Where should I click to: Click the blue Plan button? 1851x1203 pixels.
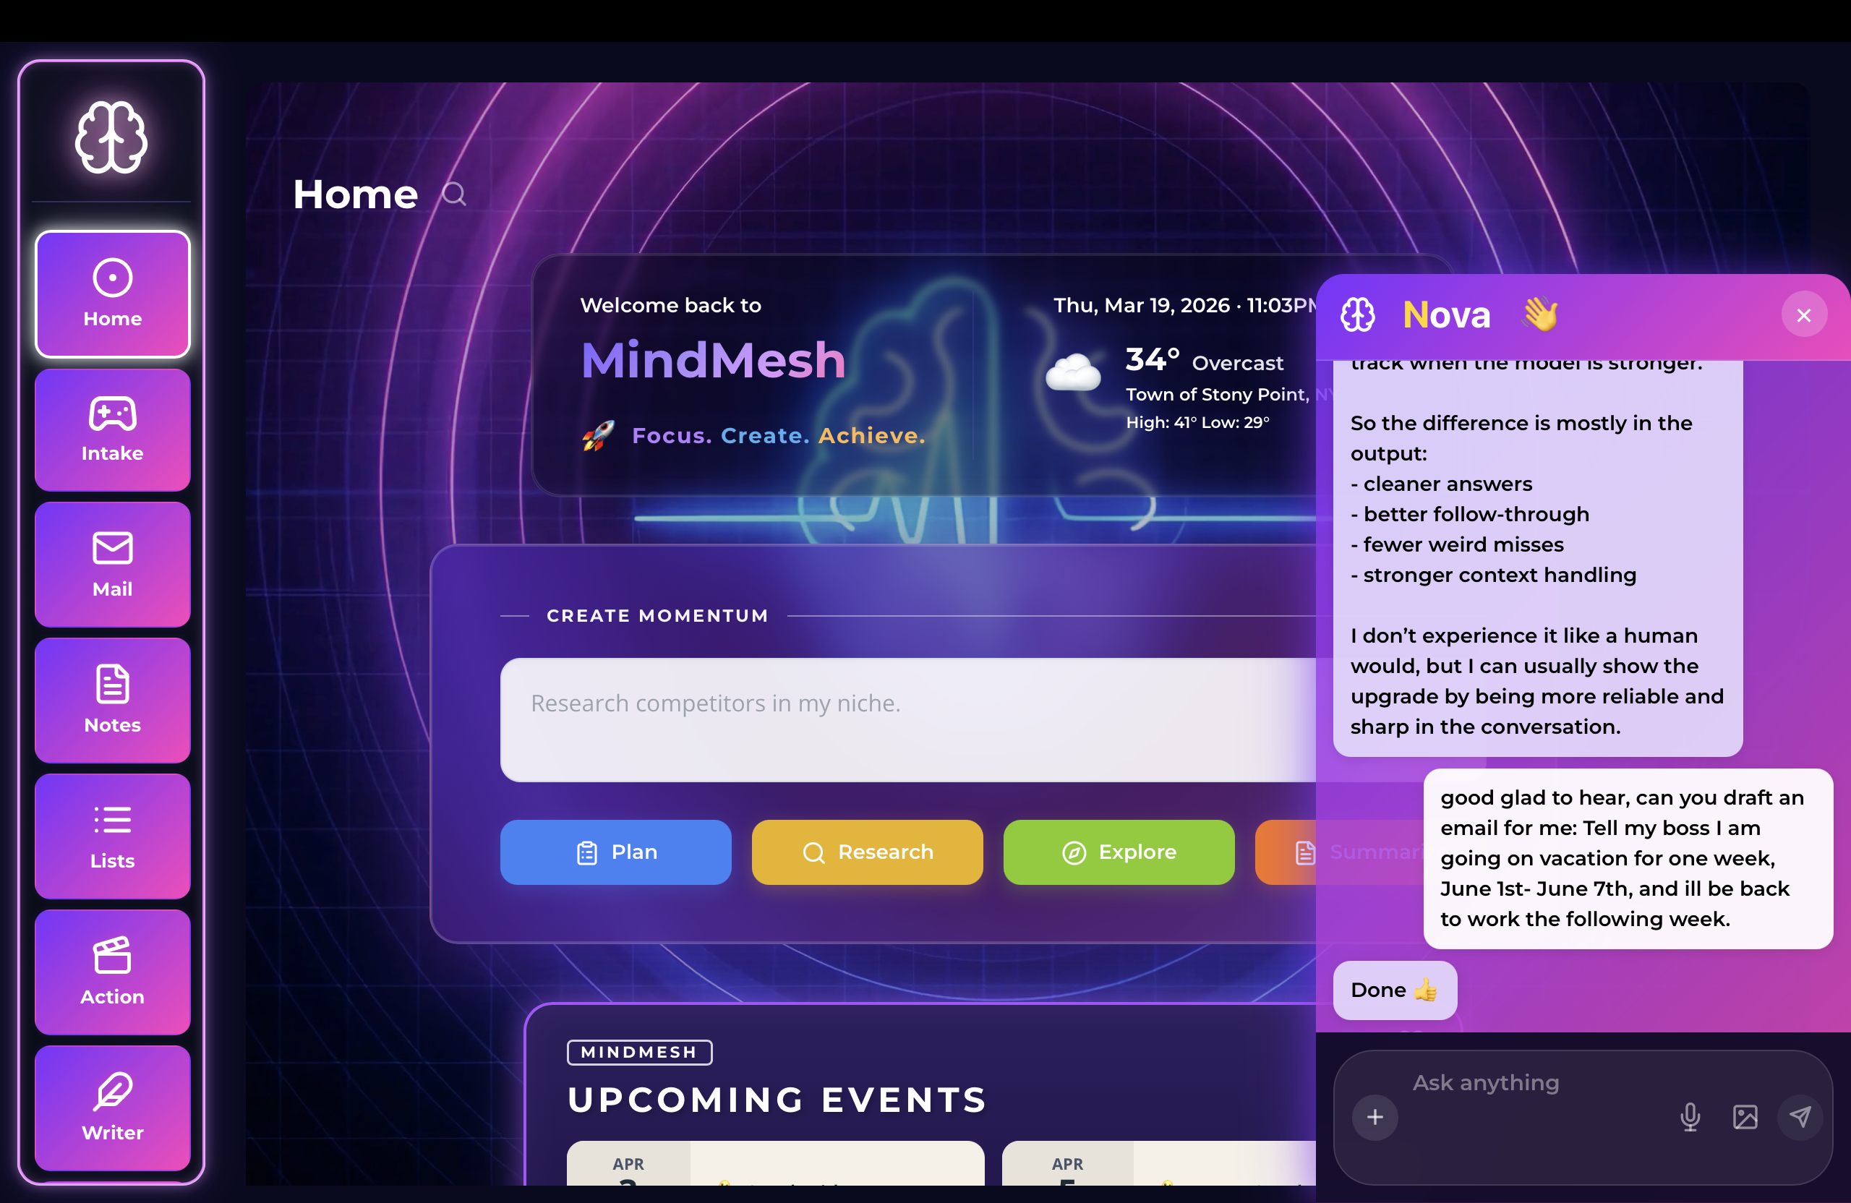[x=615, y=852]
